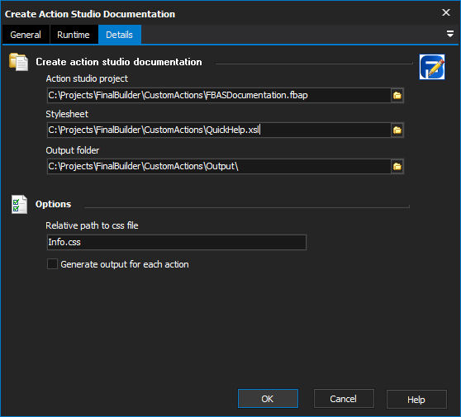Confirm with the OK button

point(268,399)
